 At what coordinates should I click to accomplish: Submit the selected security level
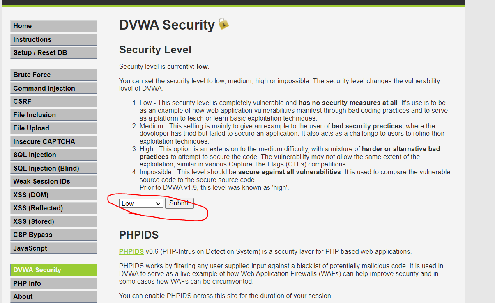180,203
